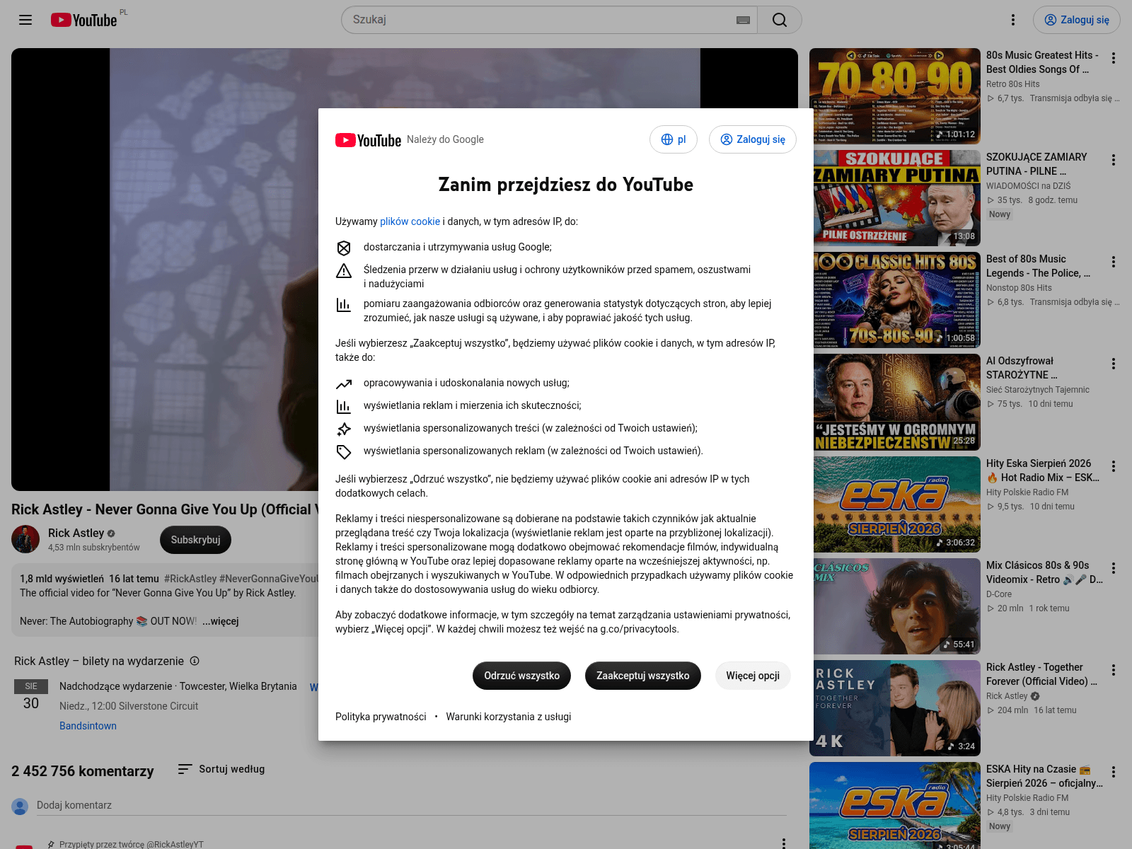Click Rick Astley channel name under video

pos(76,533)
